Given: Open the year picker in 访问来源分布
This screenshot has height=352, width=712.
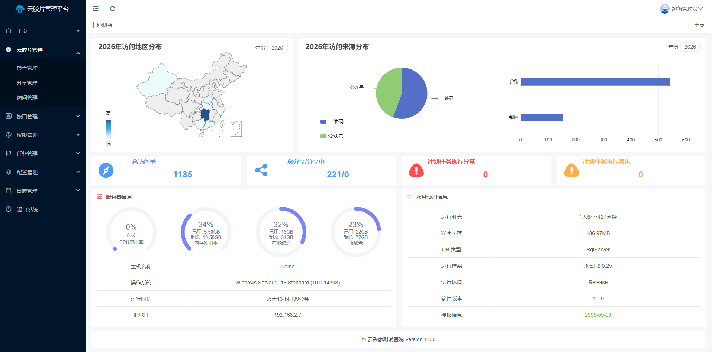Looking at the screenshot, I should (690, 47).
